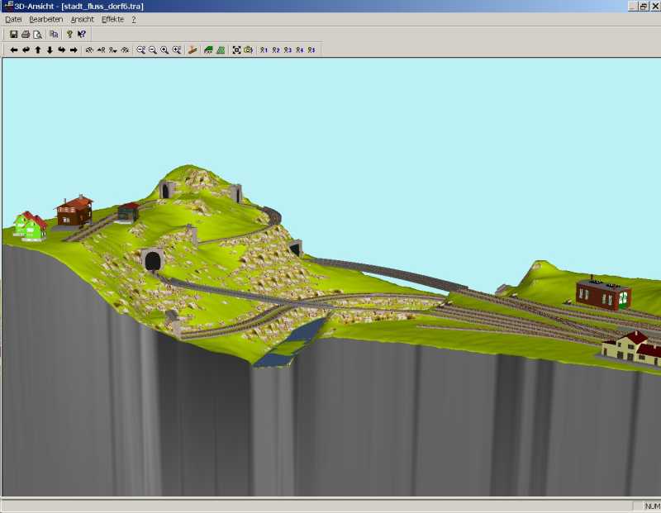Click the Copy icon in toolbar
The height and width of the screenshot is (513, 661).
[x=54, y=34]
